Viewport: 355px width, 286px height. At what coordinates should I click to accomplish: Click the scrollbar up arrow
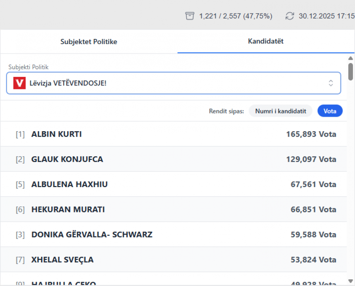(x=351, y=58)
